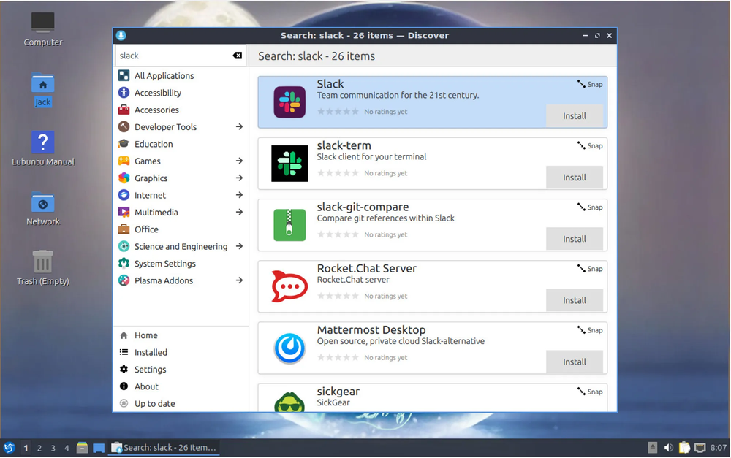731x458 pixels.
Task: Open the Up to date updates page
Action: pos(181,403)
